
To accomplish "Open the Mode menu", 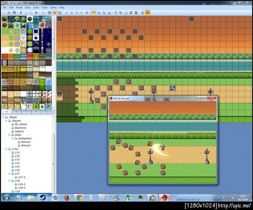I will click(19, 8).
